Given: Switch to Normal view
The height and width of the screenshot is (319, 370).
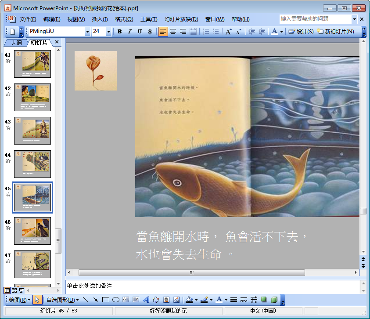Looking at the screenshot, I should click(7, 290).
